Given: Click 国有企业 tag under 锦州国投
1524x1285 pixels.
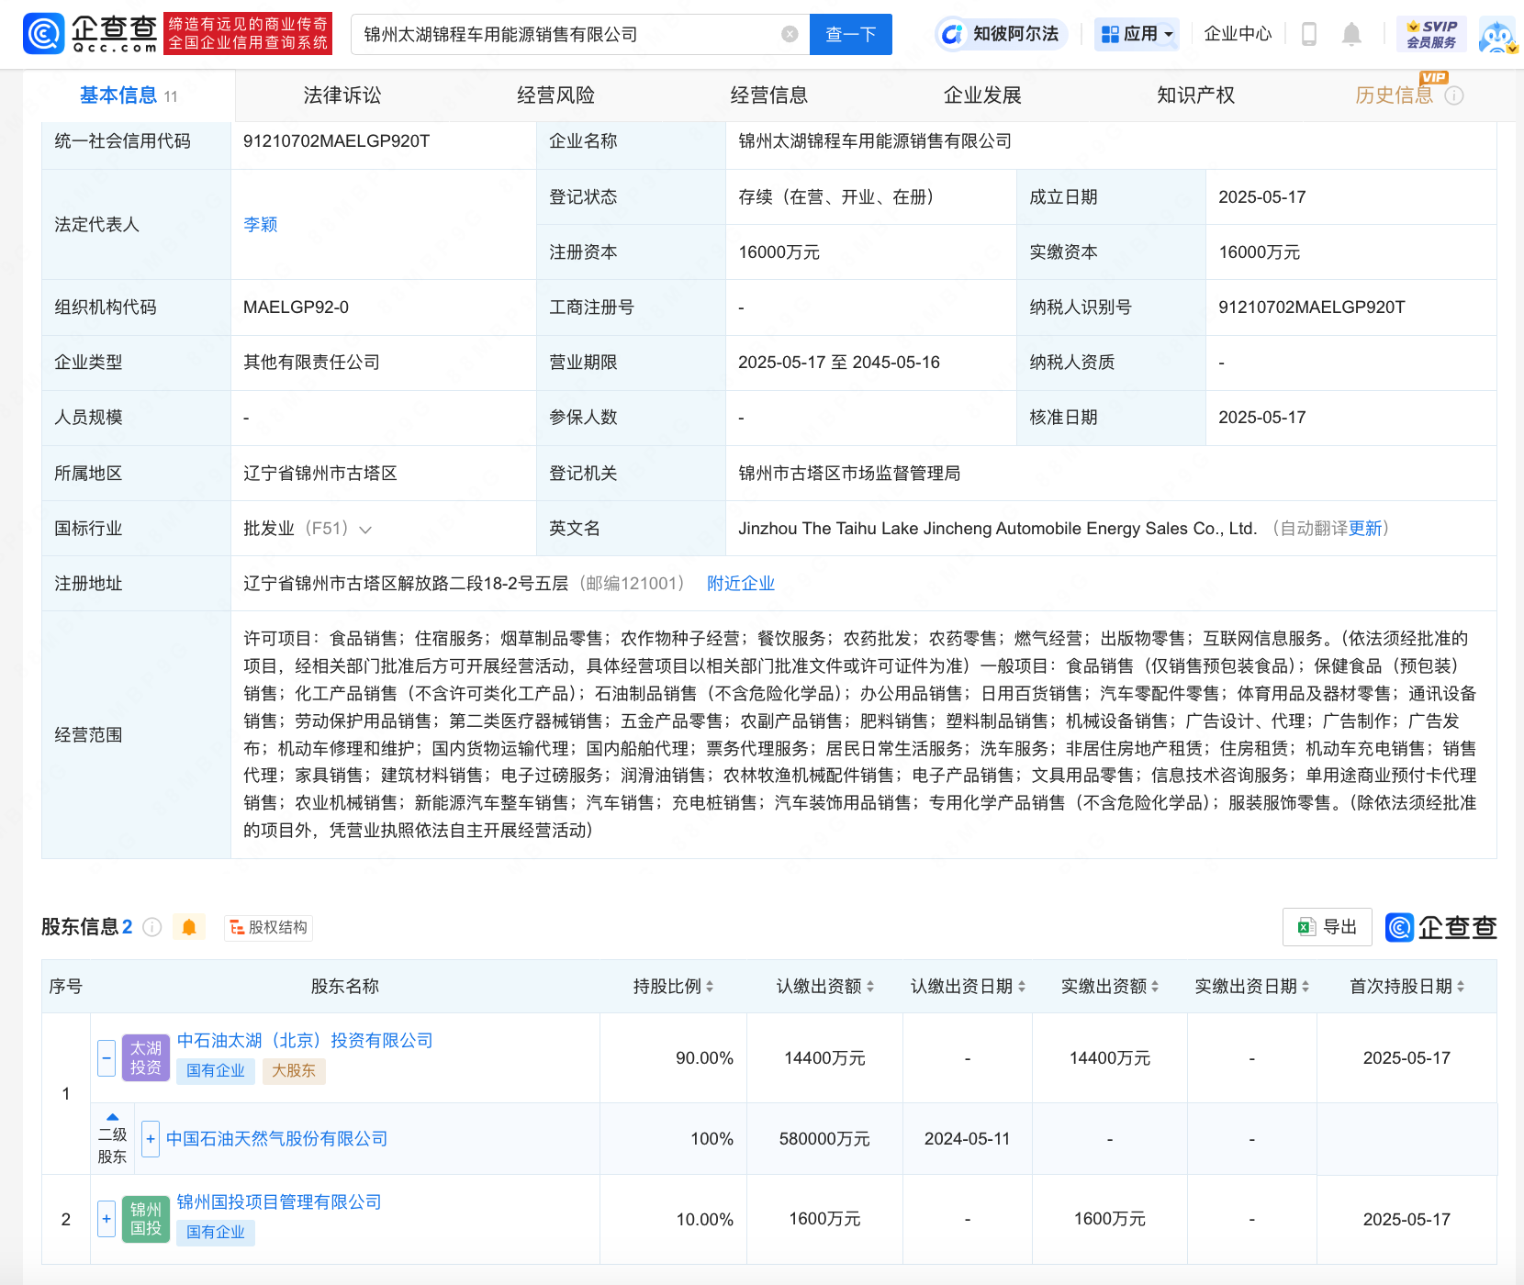Looking at the screenshot, I should point(216,1233).
